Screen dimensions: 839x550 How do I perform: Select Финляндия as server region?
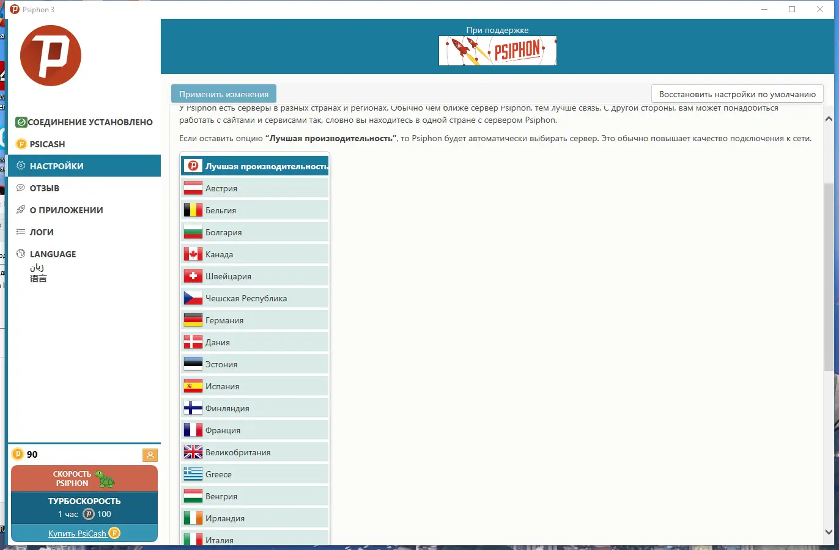click(x=255, y=408)
